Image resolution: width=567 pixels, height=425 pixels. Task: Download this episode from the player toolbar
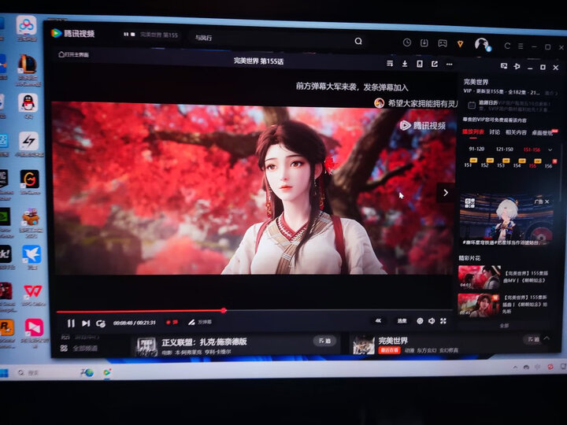coord(405,63)
